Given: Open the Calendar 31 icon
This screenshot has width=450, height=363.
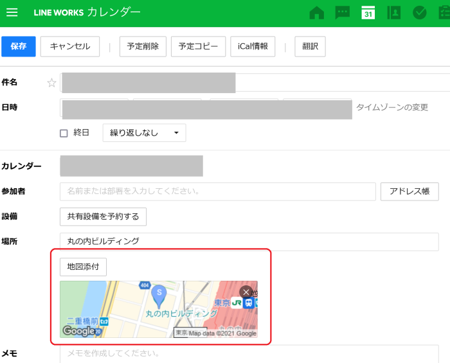Looking at the screenshot, I should tap(368, 13).
